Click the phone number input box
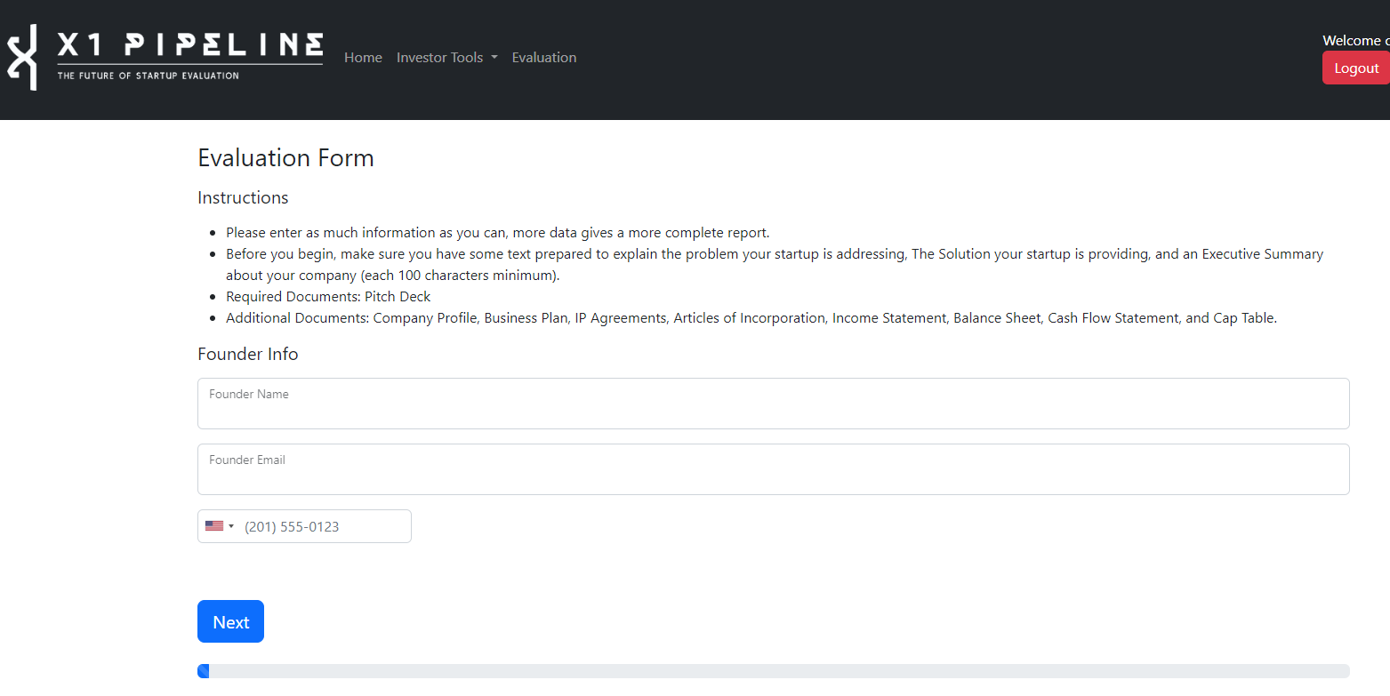The width and height of the screenshot is (1390, 696). coord(325,526)
